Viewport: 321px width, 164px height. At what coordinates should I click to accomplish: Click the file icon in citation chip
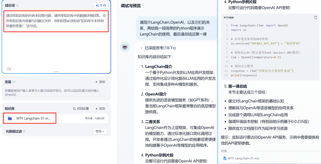[225, 158]
